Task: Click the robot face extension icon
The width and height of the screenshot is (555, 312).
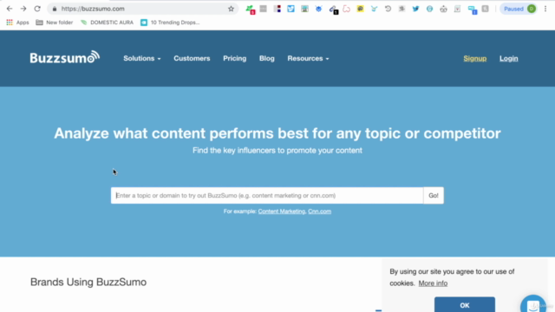Action: click(x=443, y=9)
